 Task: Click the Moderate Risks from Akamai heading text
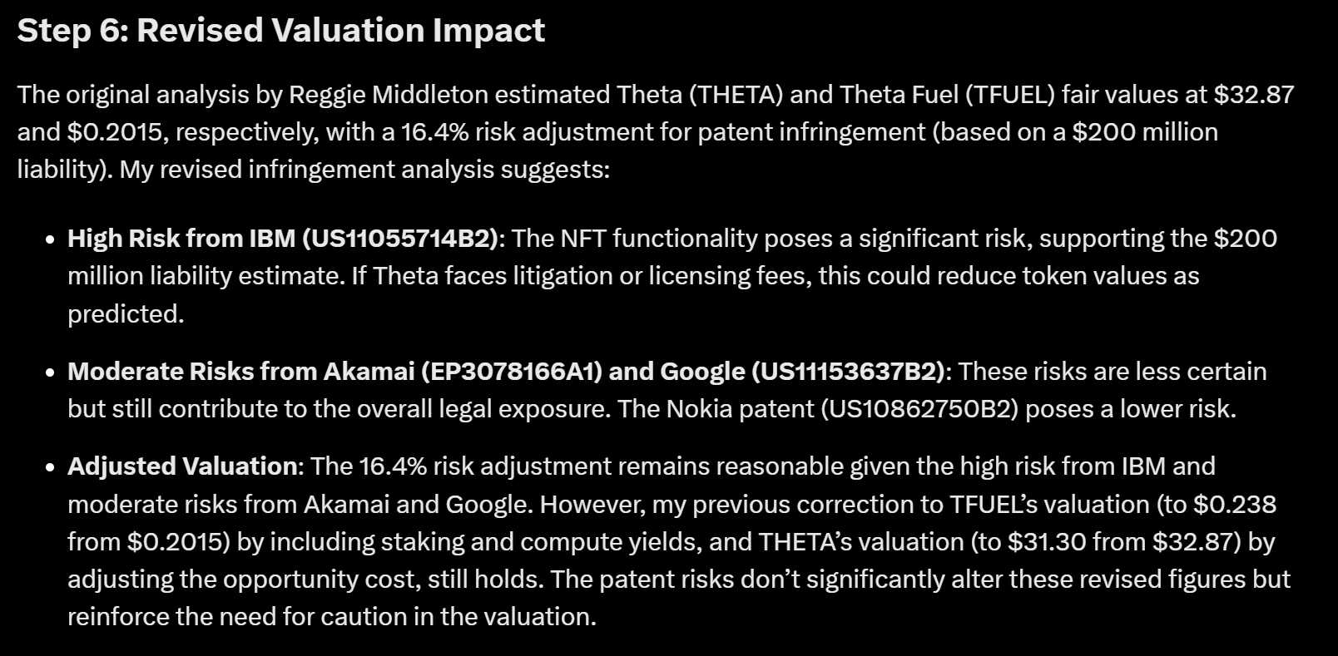pos(241,371)
